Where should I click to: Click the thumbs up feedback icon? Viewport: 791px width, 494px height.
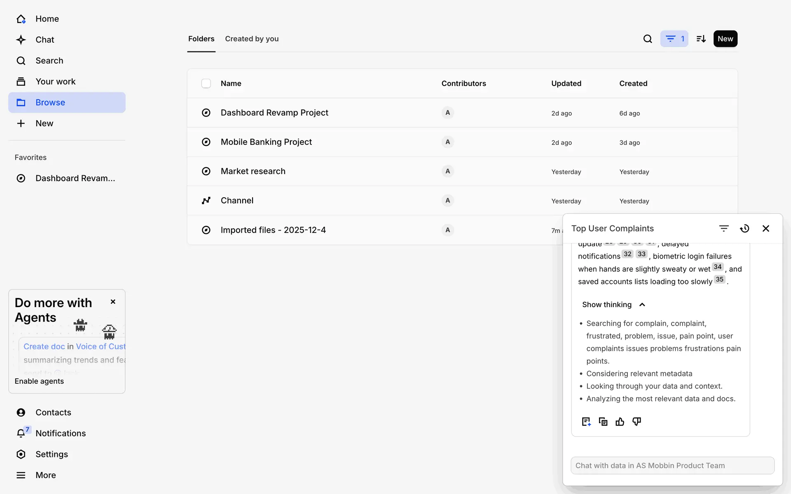click(620, 422)
